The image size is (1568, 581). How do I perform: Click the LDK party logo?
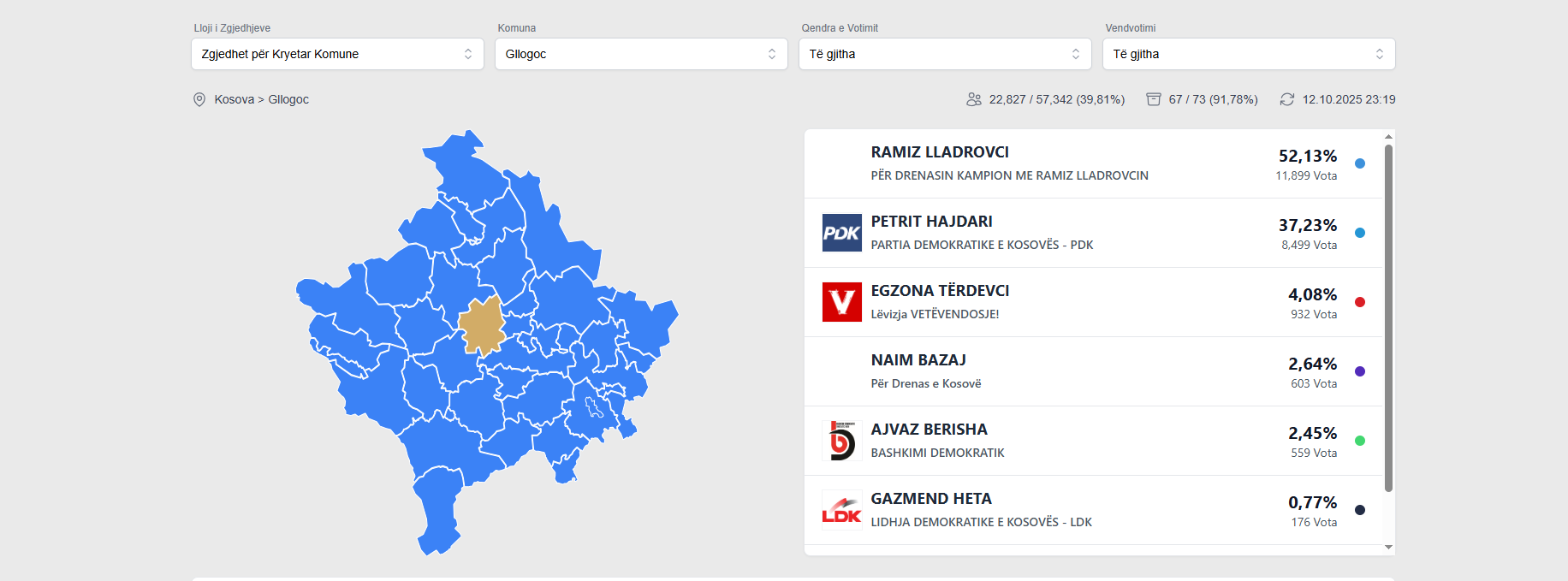(x=841, y=510)
